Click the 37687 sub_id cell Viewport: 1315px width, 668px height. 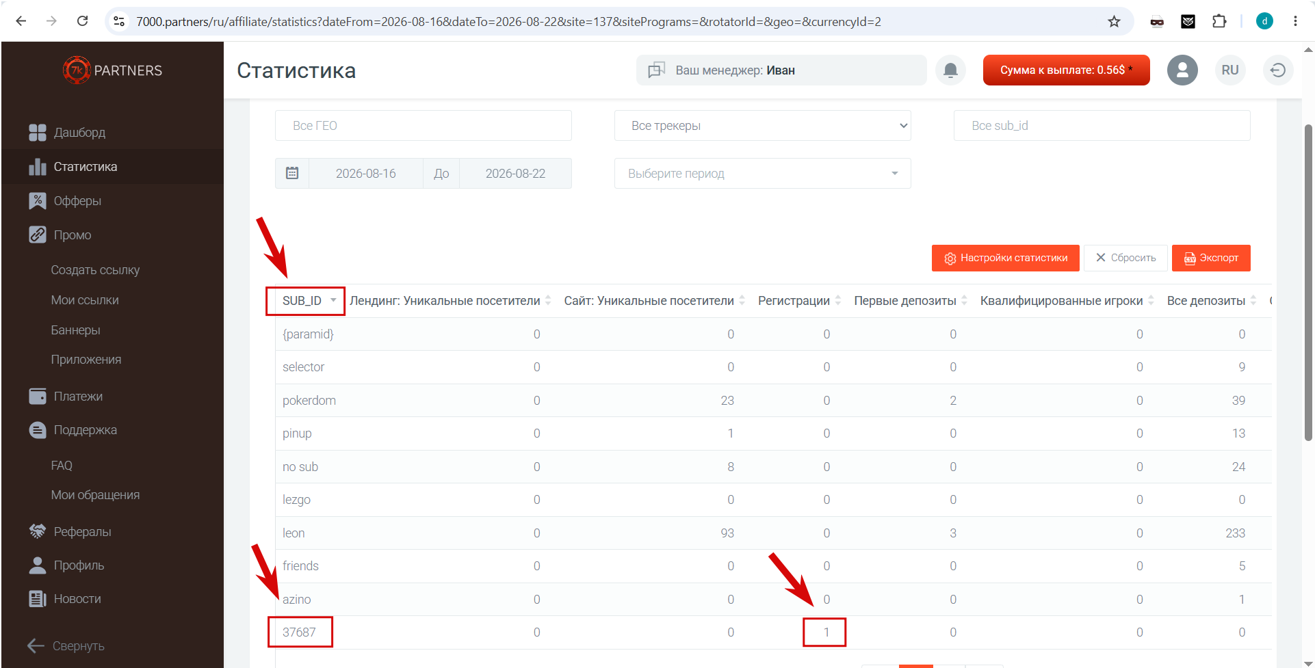click(300, 632)
